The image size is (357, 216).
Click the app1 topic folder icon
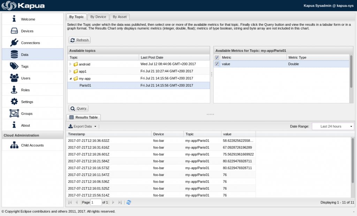pyautogui.click(x=76, y=71)
